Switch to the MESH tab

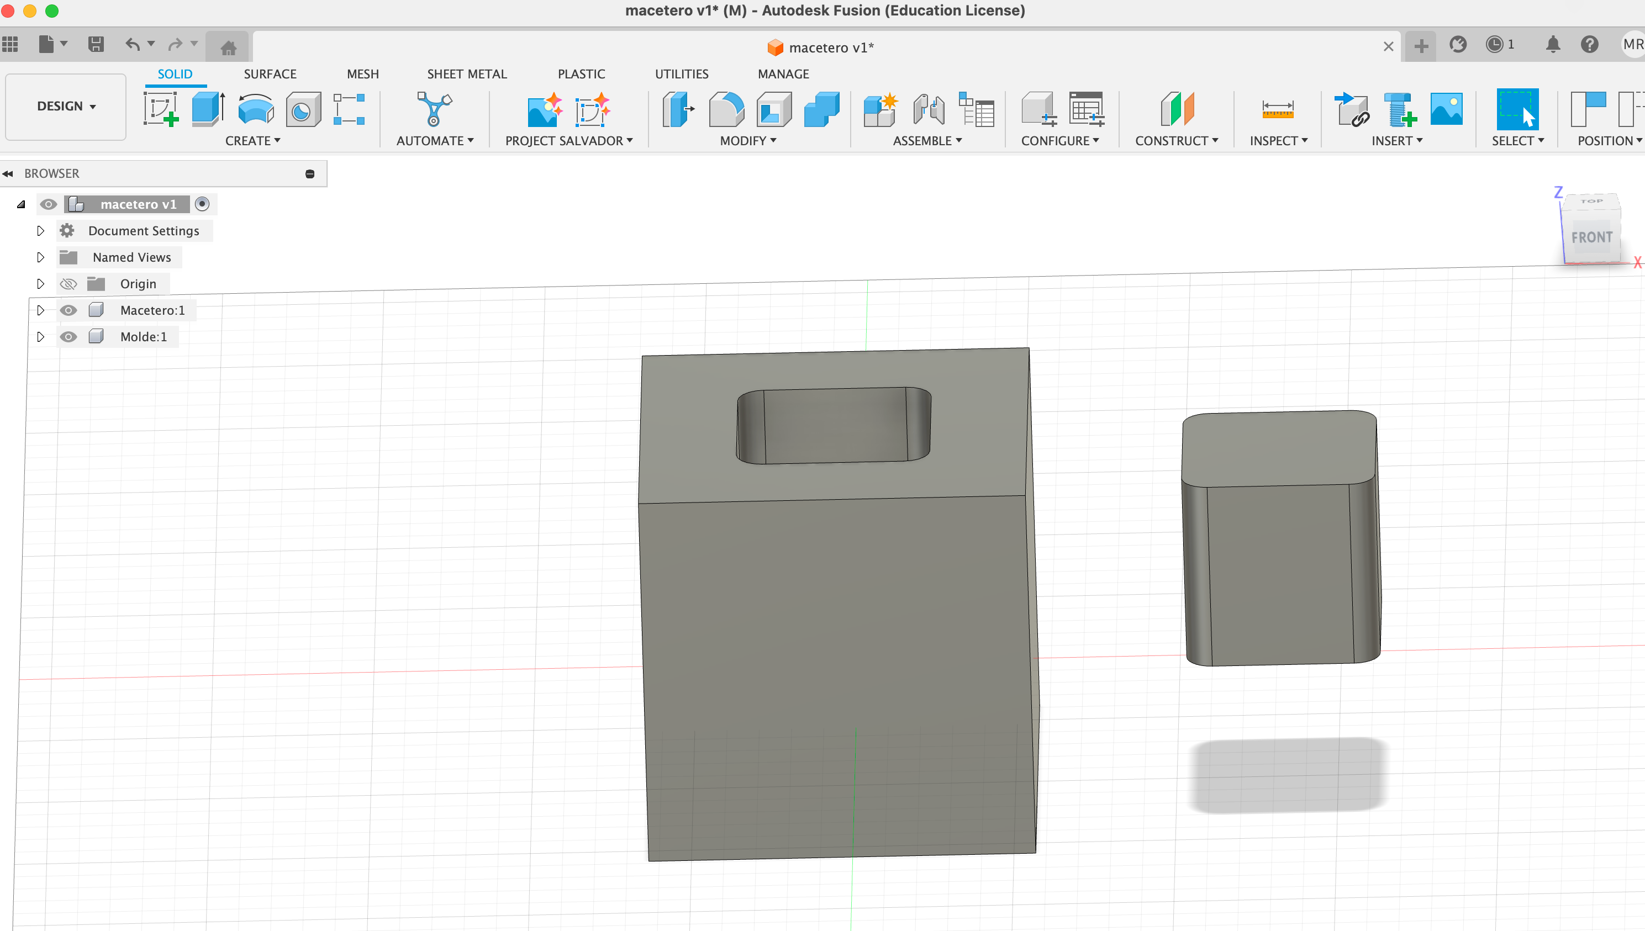tap(363, 74)
